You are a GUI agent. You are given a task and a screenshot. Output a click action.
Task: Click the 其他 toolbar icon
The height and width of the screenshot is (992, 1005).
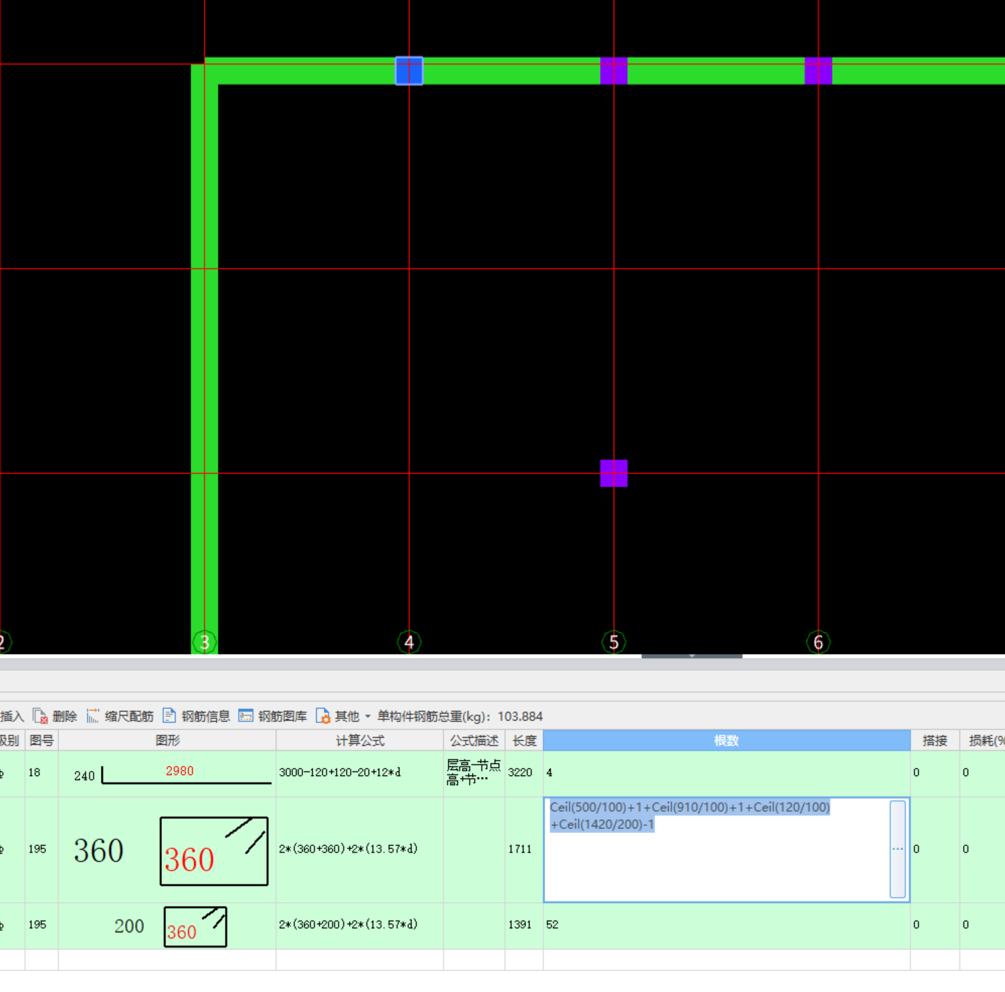click(x=323, y=716)
